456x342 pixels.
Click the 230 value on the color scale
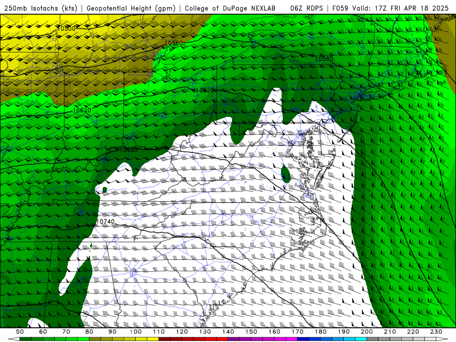point(436,332)
